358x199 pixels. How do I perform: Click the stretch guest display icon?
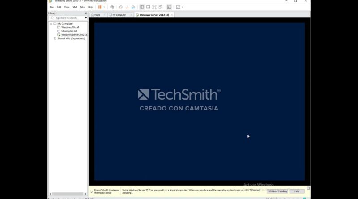(178, 7)
